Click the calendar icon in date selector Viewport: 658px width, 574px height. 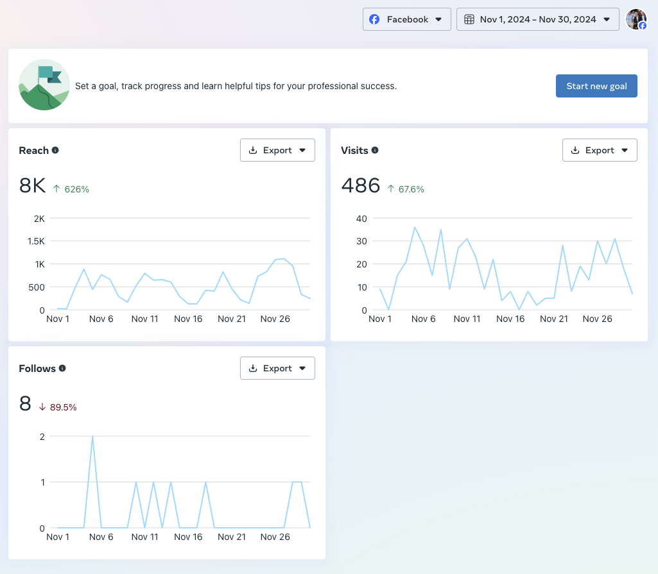point(469,19)
